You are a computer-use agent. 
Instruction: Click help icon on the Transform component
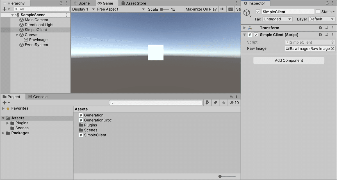tap(320, 28)
